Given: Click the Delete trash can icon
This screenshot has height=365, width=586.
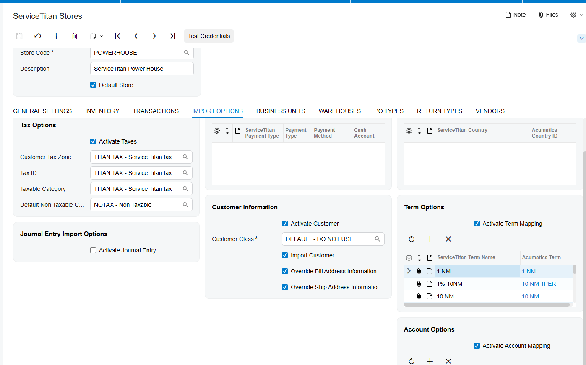Looking at the screenshot, I should [x=75, y=36].
